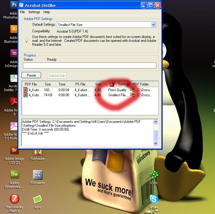
Task: Launch Adobe Illustrator desktop icon
Action: [14, 29]
